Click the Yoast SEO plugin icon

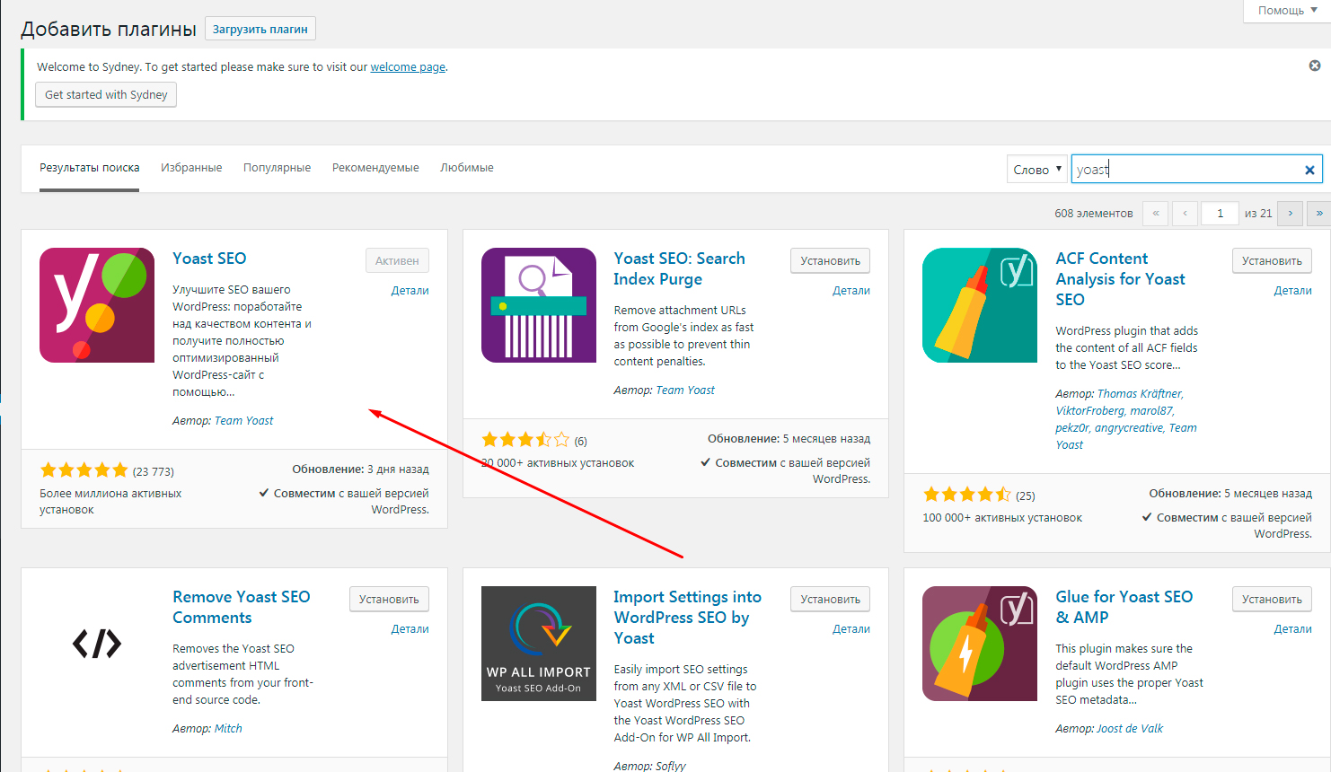click(x=97, y=305)
